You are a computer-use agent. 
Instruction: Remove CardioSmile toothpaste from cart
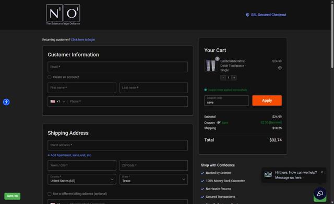click(280, 68)
